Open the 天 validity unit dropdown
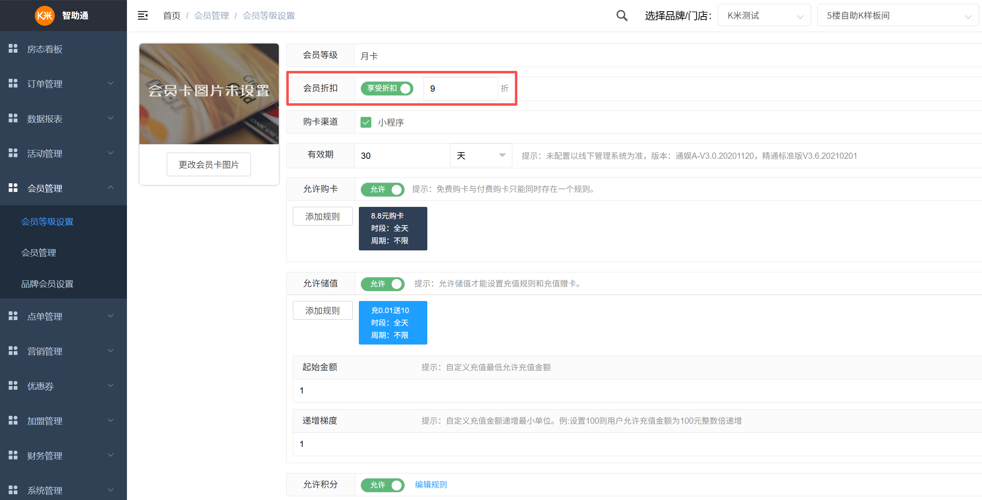The height and width of the screenshot is (500, 982). click(x=481, y=155)
